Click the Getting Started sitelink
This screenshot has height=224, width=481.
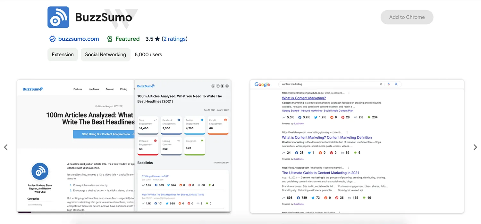click(291, 111)
